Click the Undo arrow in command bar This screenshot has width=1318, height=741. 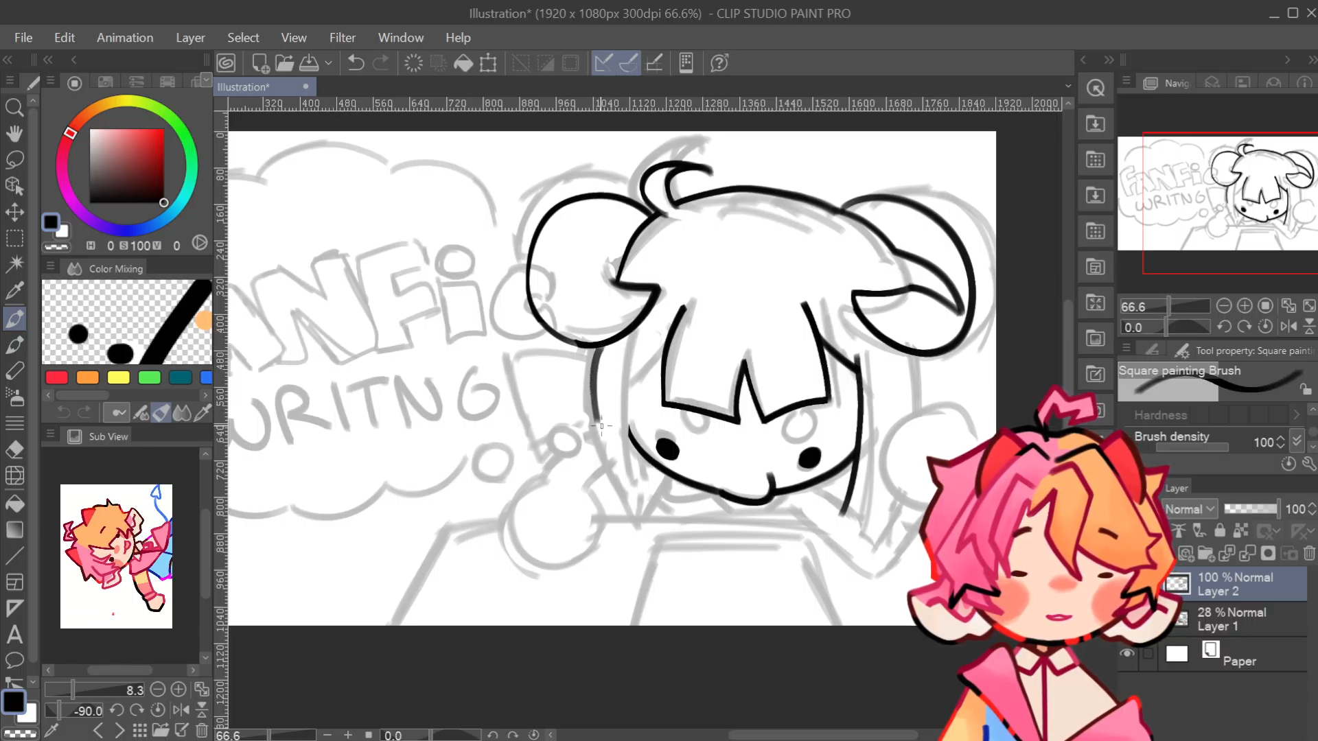356,63
